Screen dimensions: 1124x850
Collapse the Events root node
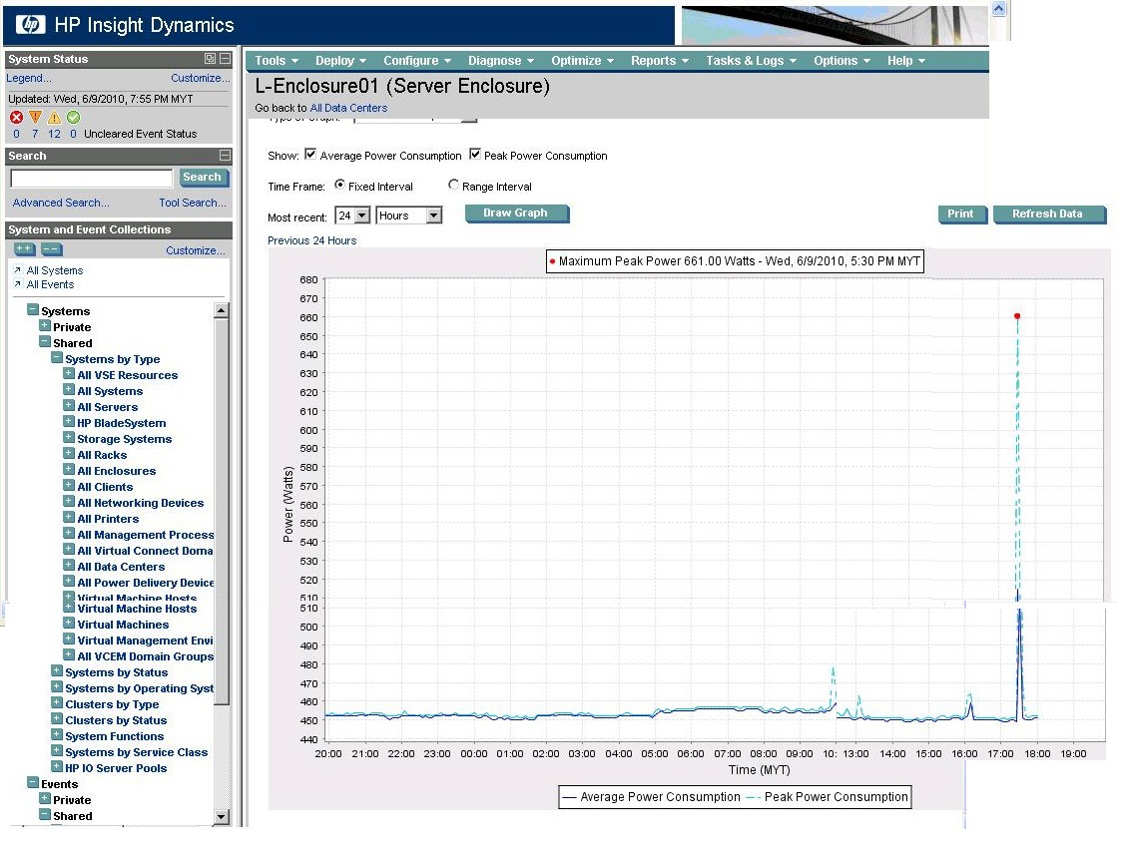pos(33,782)
